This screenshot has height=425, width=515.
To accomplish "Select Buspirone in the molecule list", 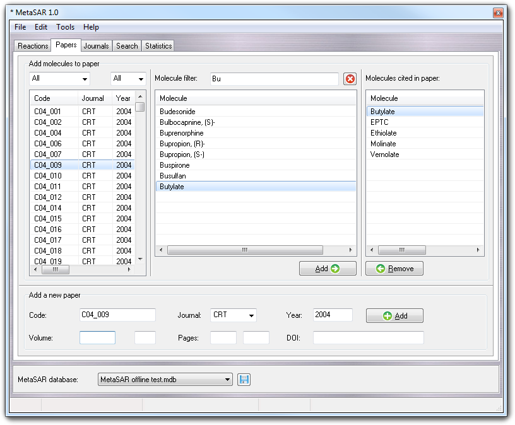I will click(x=175, y=165).
